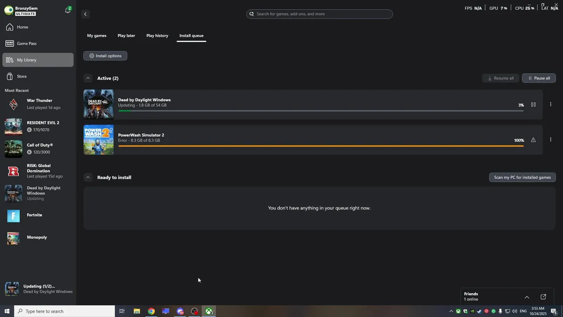Click the 'Dead by Daylight Windows' queue title
The height and width of the screenshot is (317, 563).
(x=144, y=100)
